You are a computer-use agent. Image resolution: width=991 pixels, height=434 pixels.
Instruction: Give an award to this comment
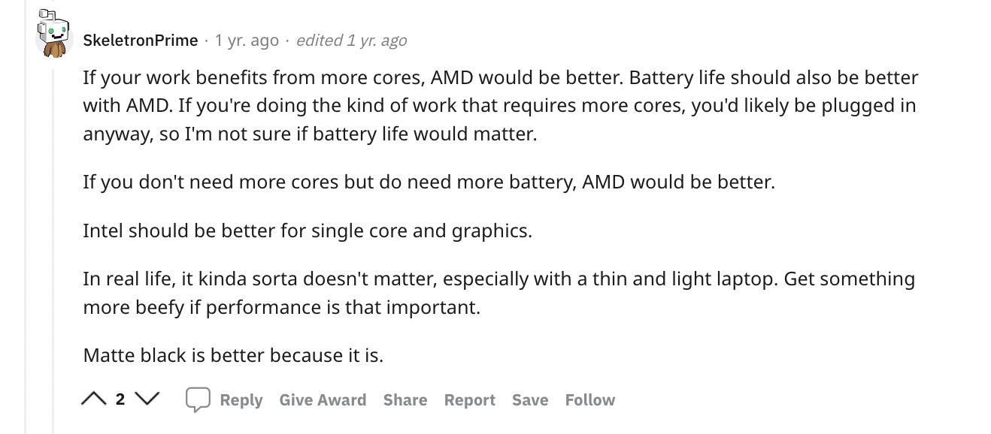pos(323,399)
